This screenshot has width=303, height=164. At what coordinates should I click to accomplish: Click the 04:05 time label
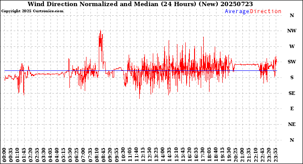(x=50, y=155)
